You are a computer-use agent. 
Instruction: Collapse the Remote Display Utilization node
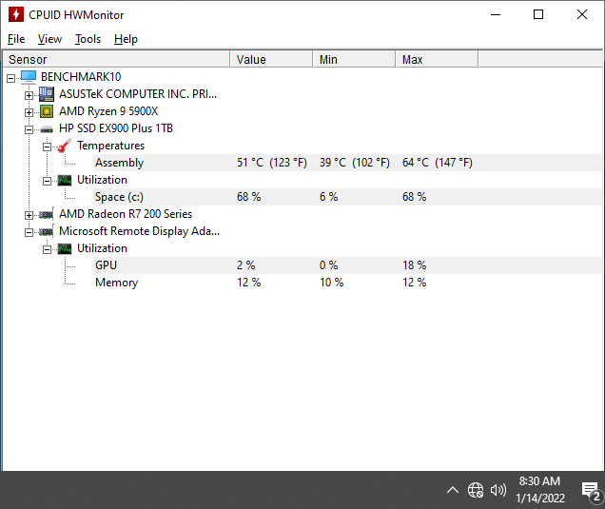[x=47, y=249]
